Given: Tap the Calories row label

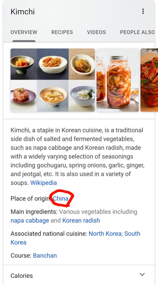Looking at the screenshot, I should 22,276.
